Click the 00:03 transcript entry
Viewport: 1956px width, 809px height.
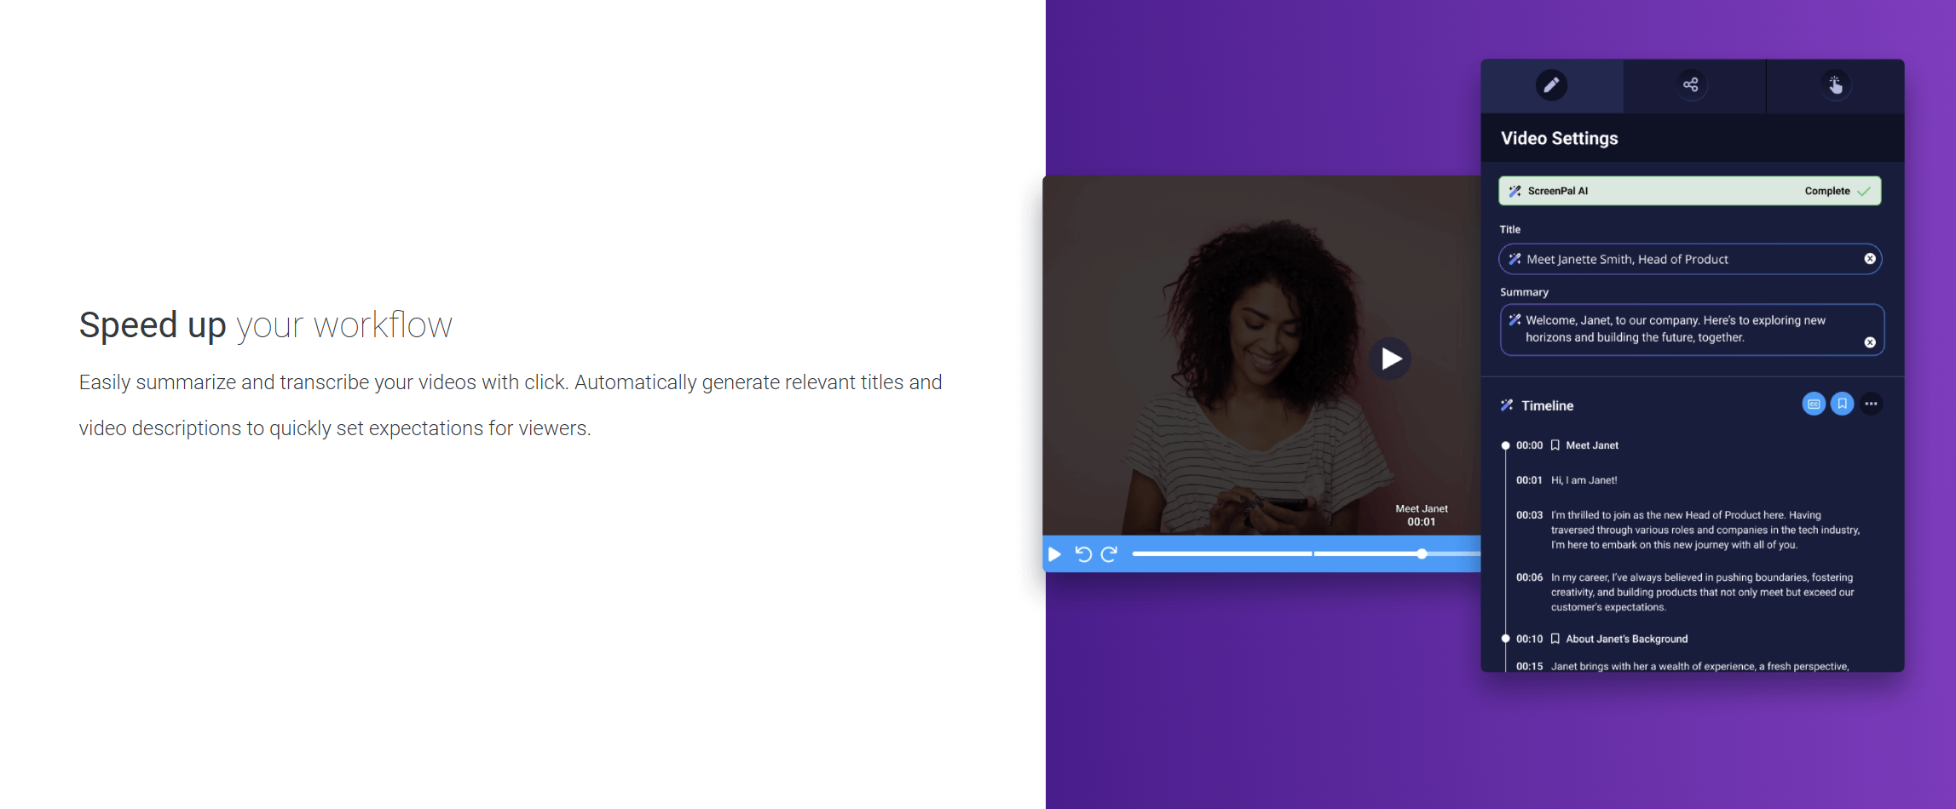(x=1688, y=530)
